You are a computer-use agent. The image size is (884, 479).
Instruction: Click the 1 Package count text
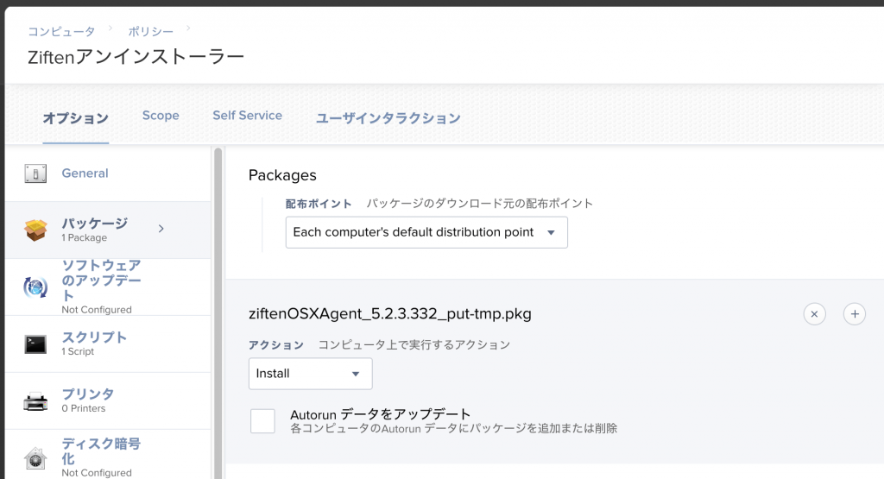[x=84, y=238]
